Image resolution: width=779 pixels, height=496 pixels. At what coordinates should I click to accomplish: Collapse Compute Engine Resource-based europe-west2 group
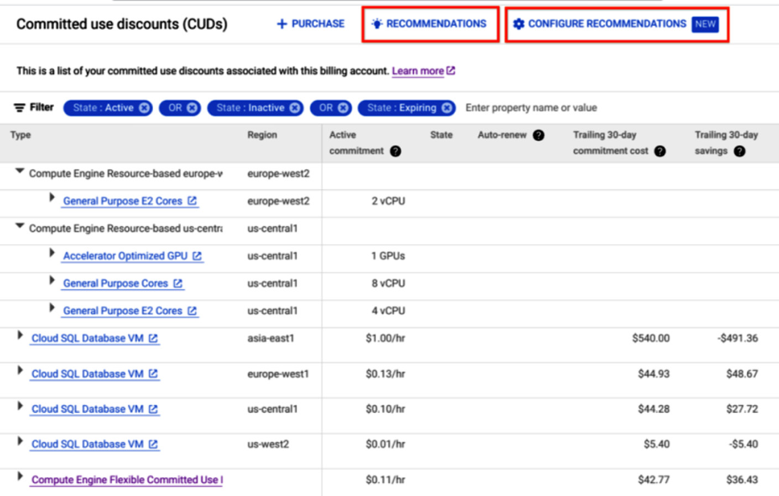(20, 171)
